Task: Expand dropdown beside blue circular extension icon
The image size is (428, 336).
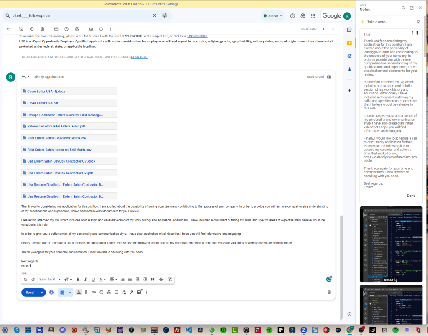Action: coord(70,292)
